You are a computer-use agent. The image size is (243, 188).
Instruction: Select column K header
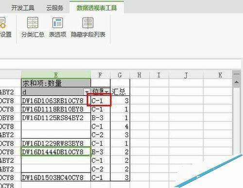pos(218,75)
